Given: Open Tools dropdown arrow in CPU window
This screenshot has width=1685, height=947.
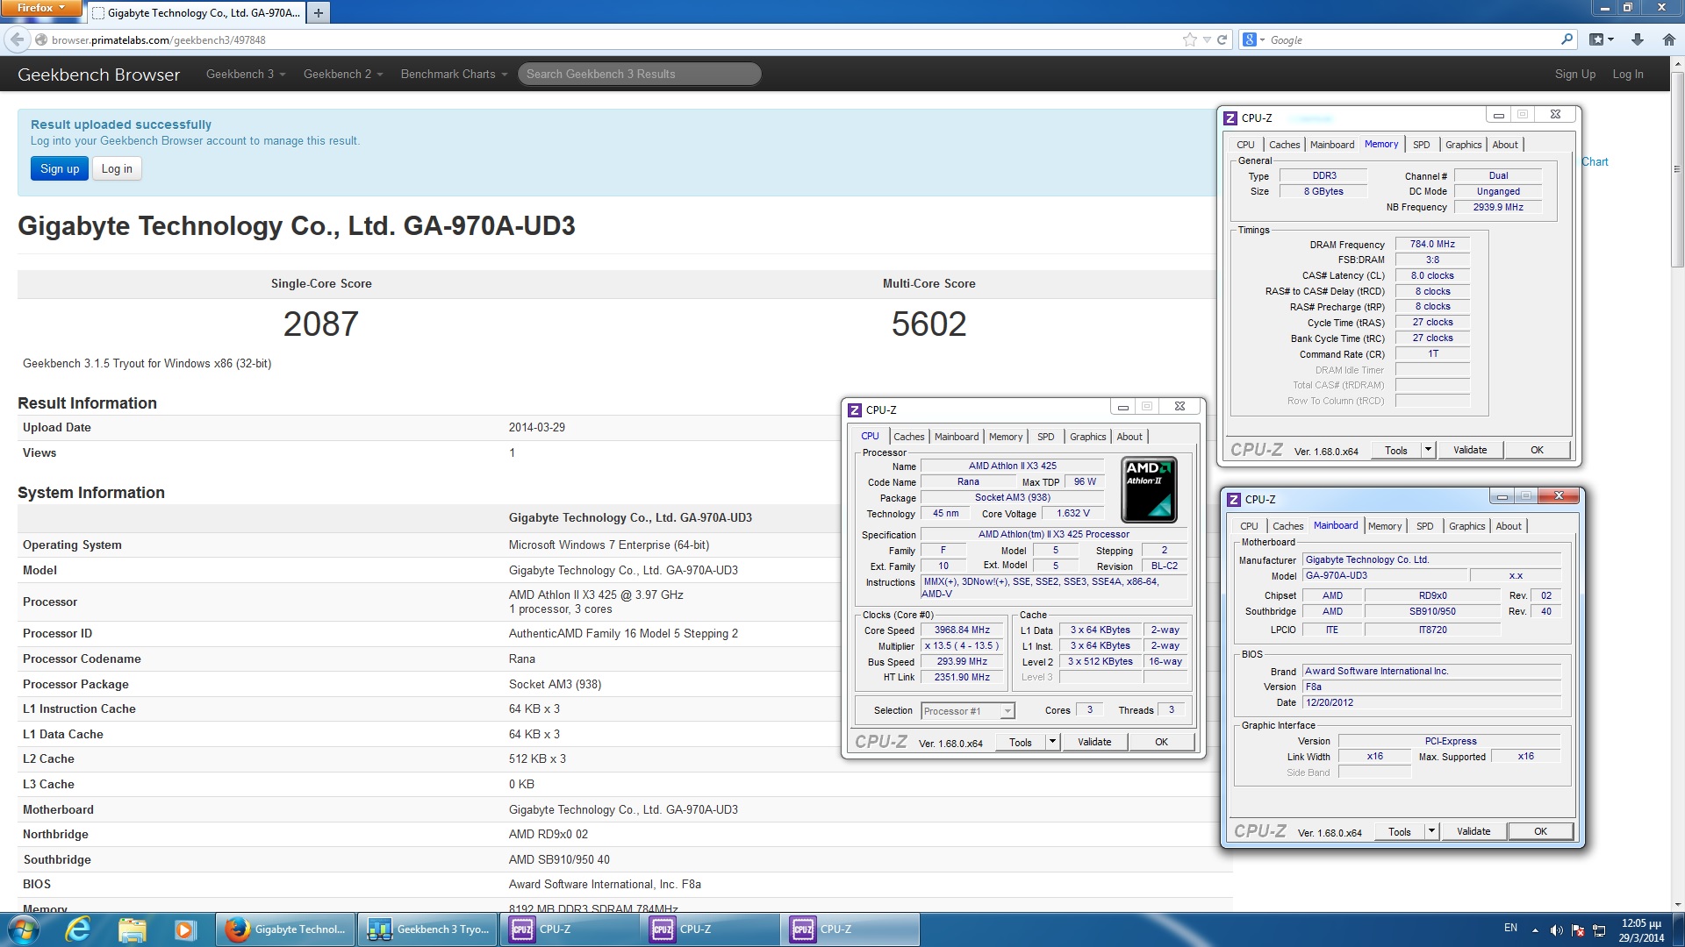Looking at the screenshot, I should point(1052,742).
